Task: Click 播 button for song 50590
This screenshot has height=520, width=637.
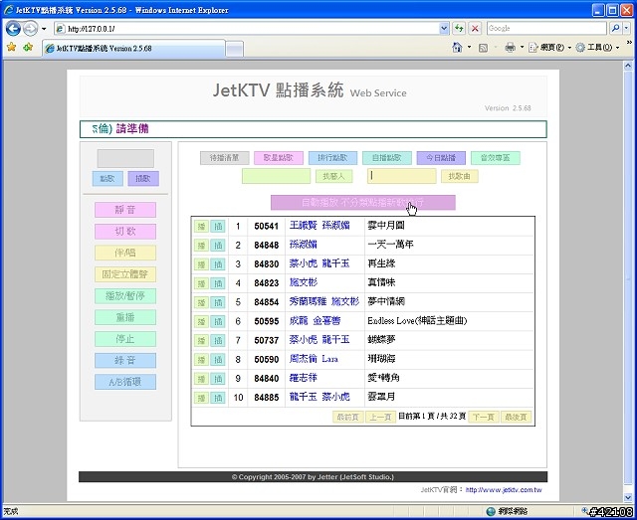Action: 201,360
